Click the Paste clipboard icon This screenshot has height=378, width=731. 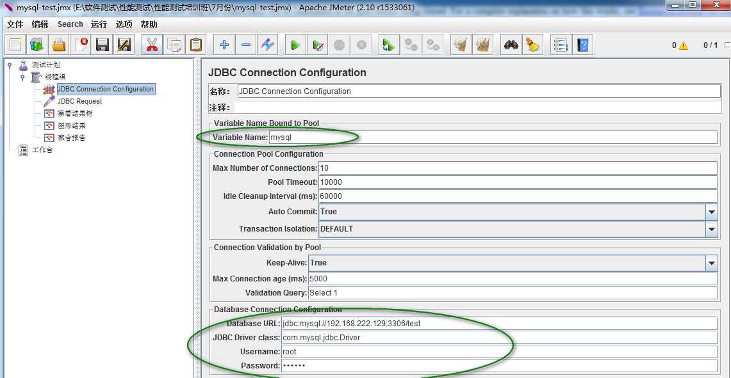(196, 45)
